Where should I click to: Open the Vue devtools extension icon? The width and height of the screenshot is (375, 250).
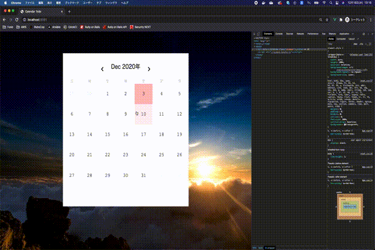click(334, 19)
